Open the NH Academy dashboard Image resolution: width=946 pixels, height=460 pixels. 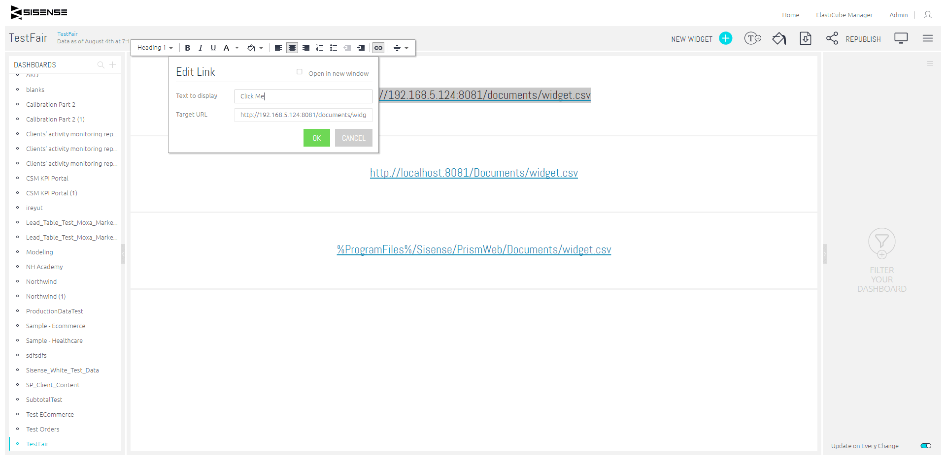point(44,267)
